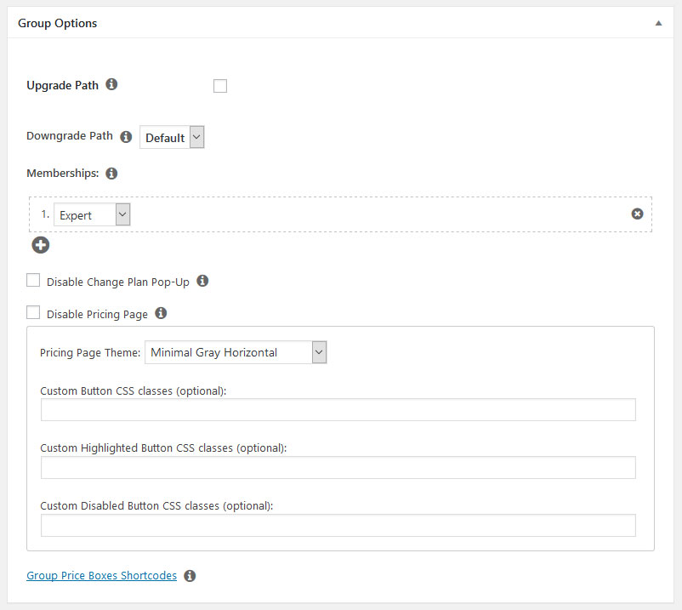Open the Downgrade Path dropdown
Screen dimensions: 682x610
[x=173, y=138]
